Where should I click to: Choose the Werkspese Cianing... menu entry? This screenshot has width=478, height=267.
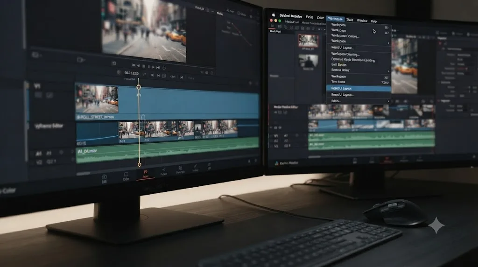click(345, 54)
